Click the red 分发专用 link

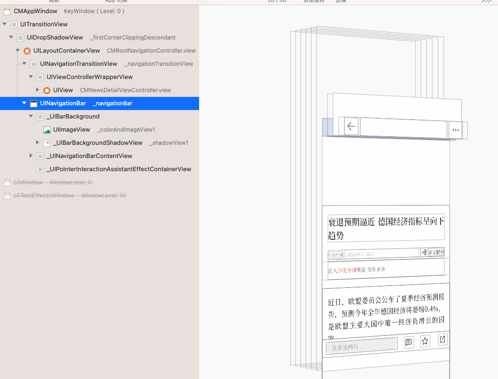(x=347, y=270)
